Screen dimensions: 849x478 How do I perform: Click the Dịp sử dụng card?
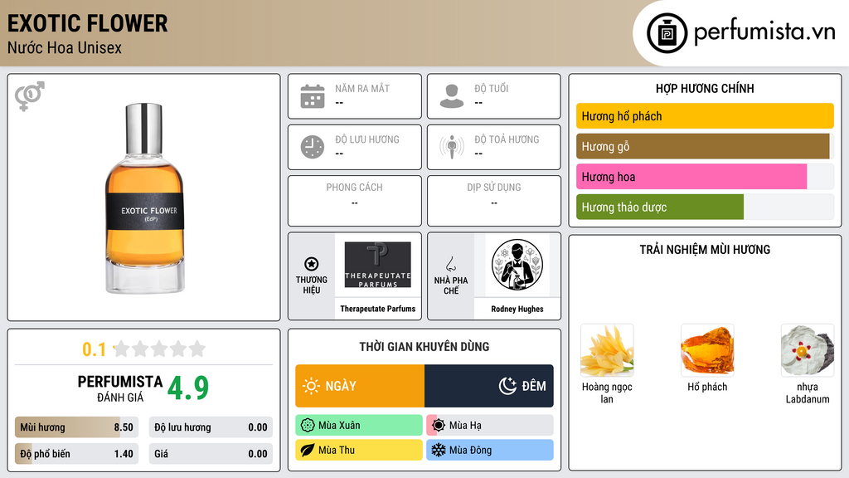coord(494,201)
